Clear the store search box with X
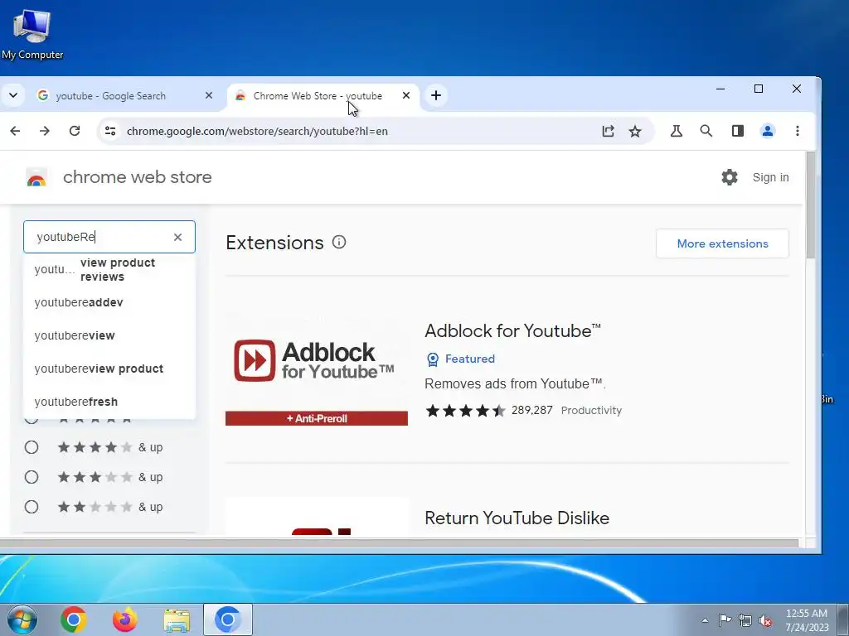 (177, 237)
